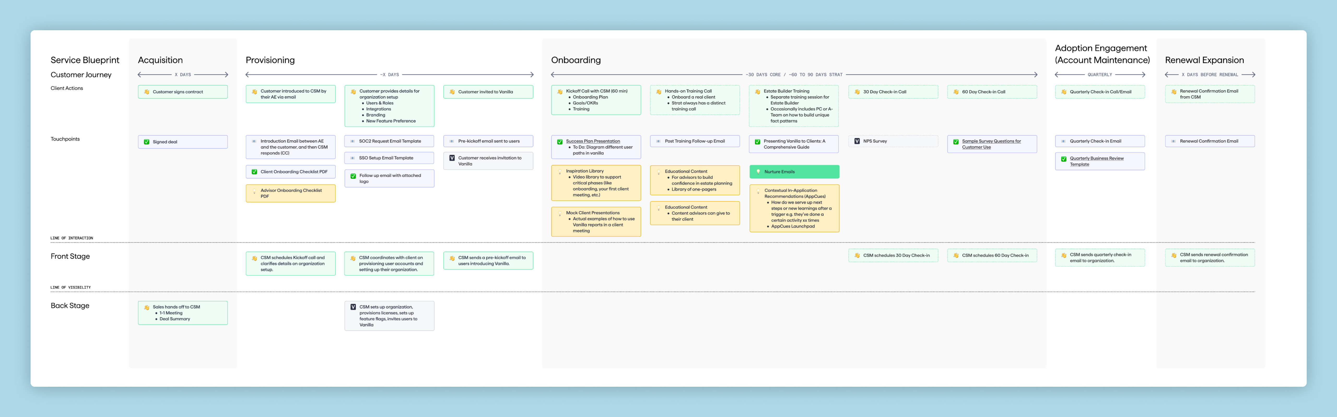Toggle the check on "Follow up email with attached logo"
Viewport: 1337px width, 417px height.
(x=353, y=176)
